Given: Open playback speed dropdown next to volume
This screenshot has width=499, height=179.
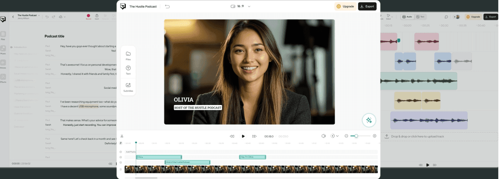Looking at the screenshot, I should (x=335, y=136).
